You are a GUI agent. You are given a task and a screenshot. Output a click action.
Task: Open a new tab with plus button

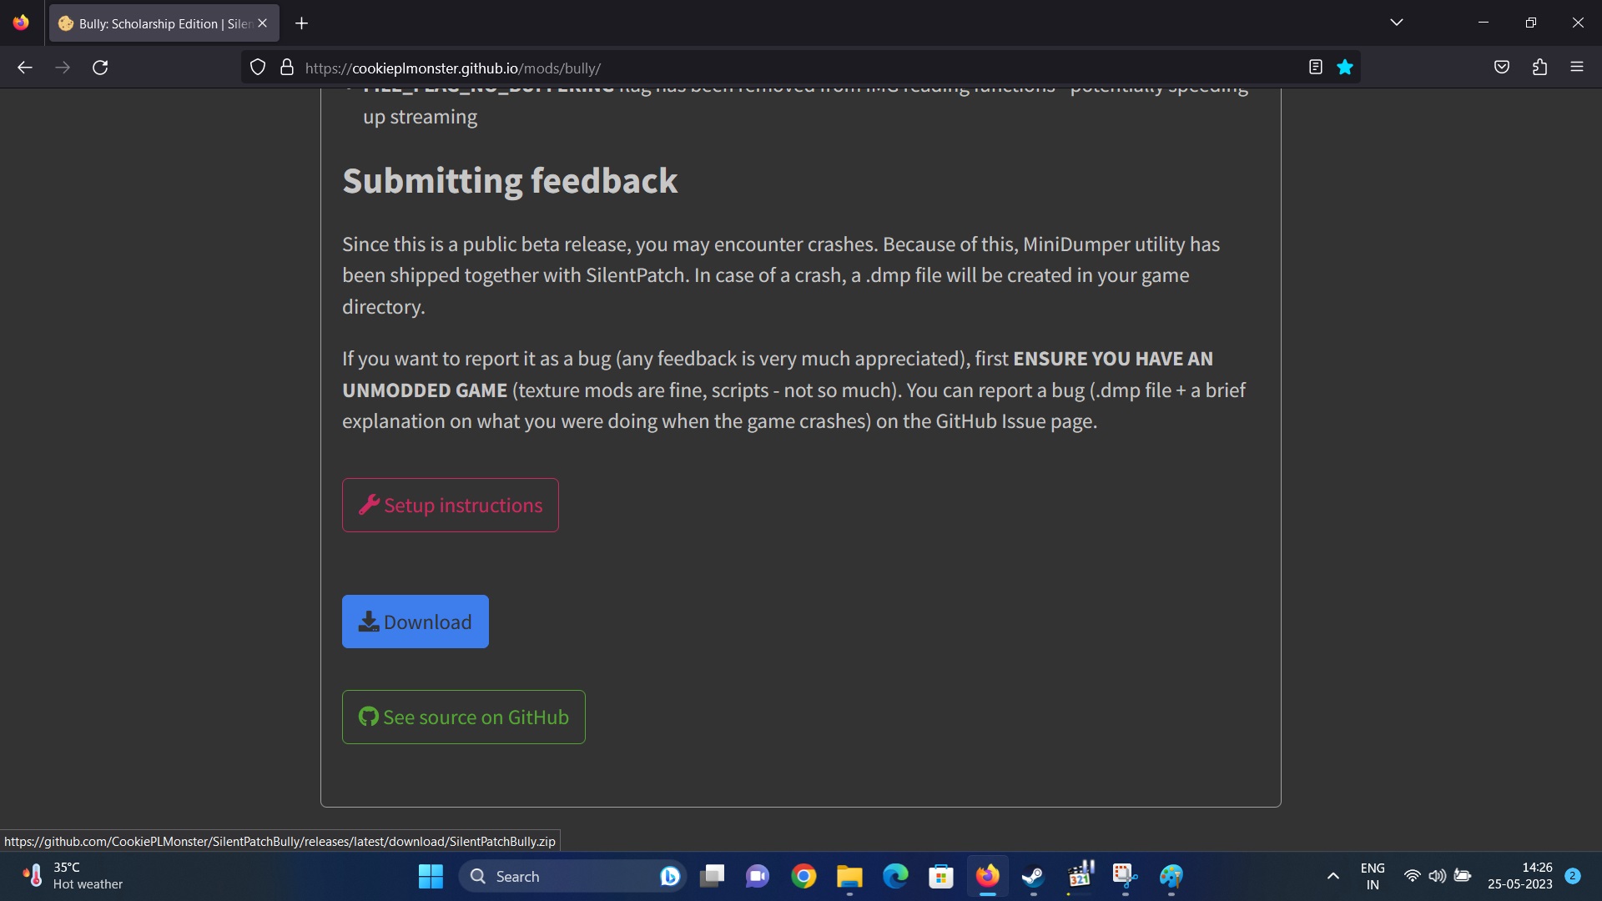tap(302, 23)
